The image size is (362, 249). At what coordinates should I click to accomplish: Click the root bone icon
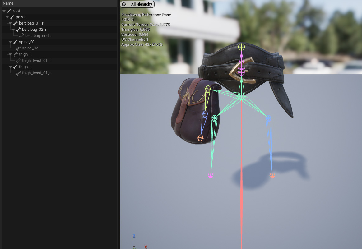(x=9, y=11)
